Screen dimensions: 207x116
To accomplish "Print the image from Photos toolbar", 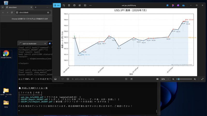I will tap(74, 5).
